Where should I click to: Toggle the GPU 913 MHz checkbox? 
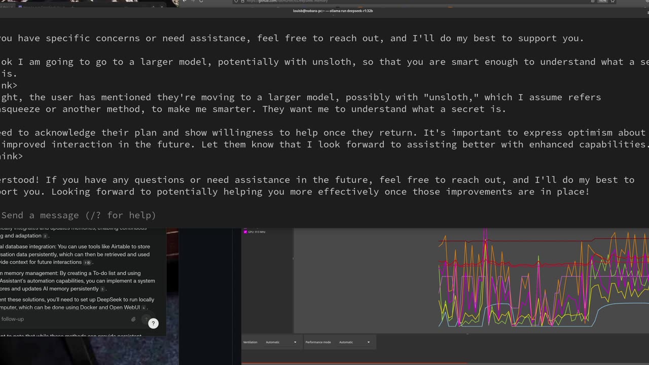pyautogui.click(x=245, y=232)
